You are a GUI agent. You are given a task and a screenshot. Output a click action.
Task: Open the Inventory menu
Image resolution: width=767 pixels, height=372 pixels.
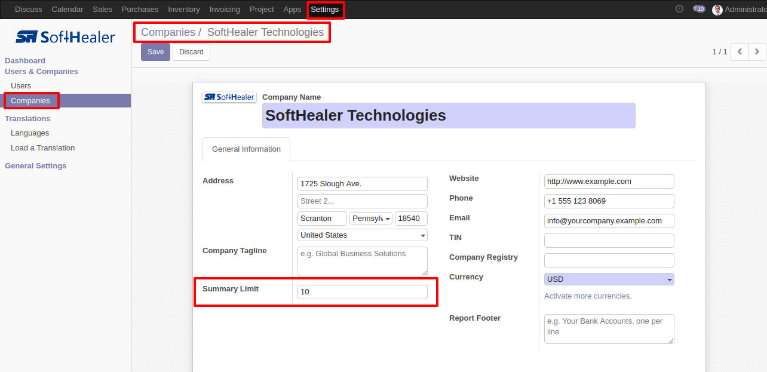184,10
